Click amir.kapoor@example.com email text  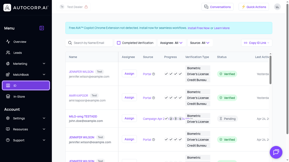(x=87, y=100)
